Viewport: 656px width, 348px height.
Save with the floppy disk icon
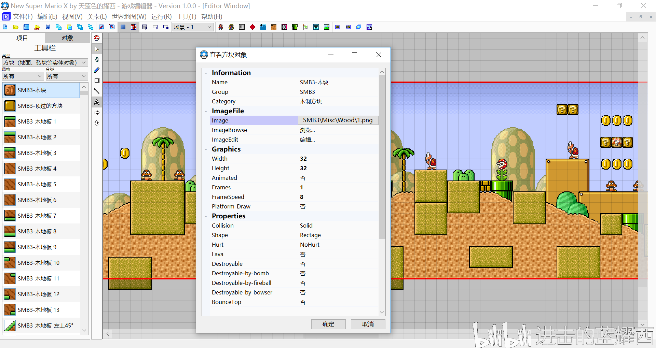tap(26, 27)
